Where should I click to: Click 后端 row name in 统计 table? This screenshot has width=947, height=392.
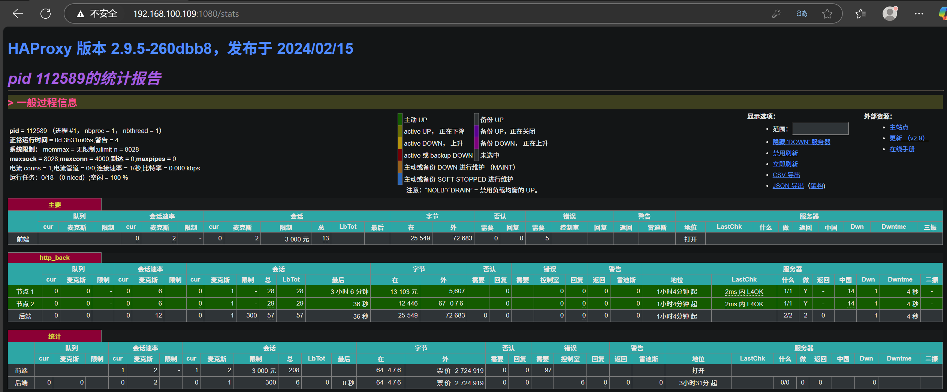pyautogui.click(x=21, y=383)
